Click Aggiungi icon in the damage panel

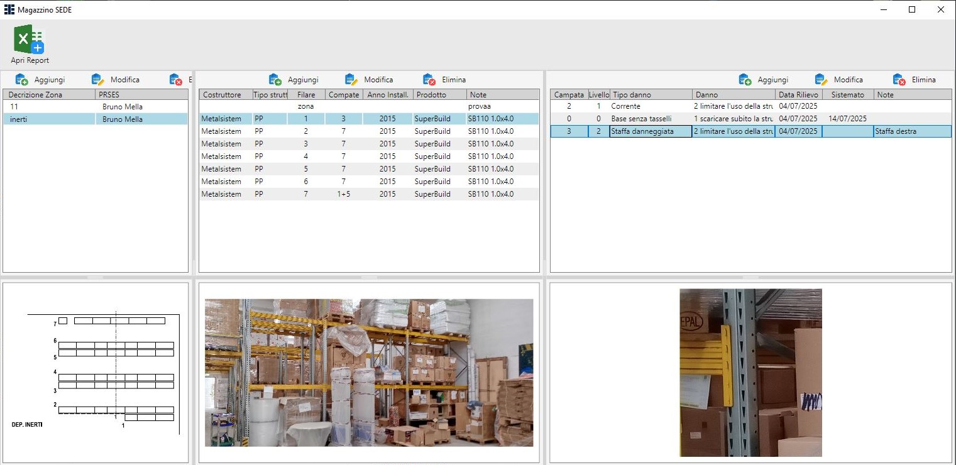(745, 80)
